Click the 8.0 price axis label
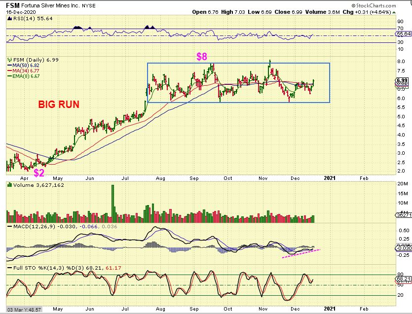The image size is (412, 314). point(401,62)
